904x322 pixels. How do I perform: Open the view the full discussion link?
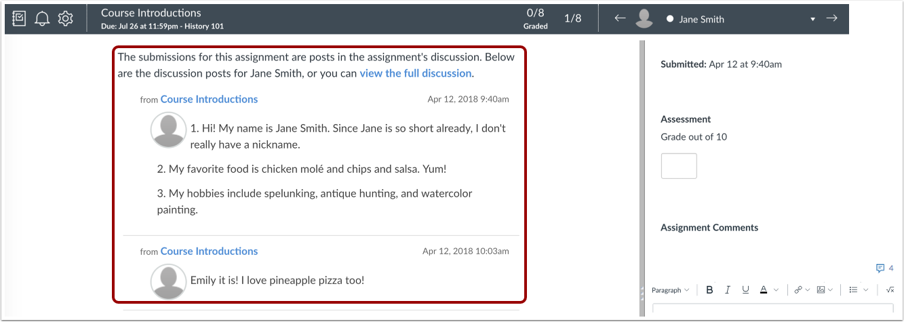pos(415,73)
